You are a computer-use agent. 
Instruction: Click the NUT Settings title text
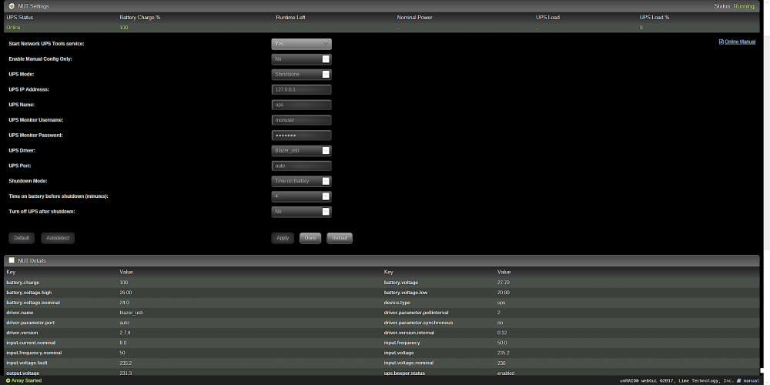click(33, 6)
